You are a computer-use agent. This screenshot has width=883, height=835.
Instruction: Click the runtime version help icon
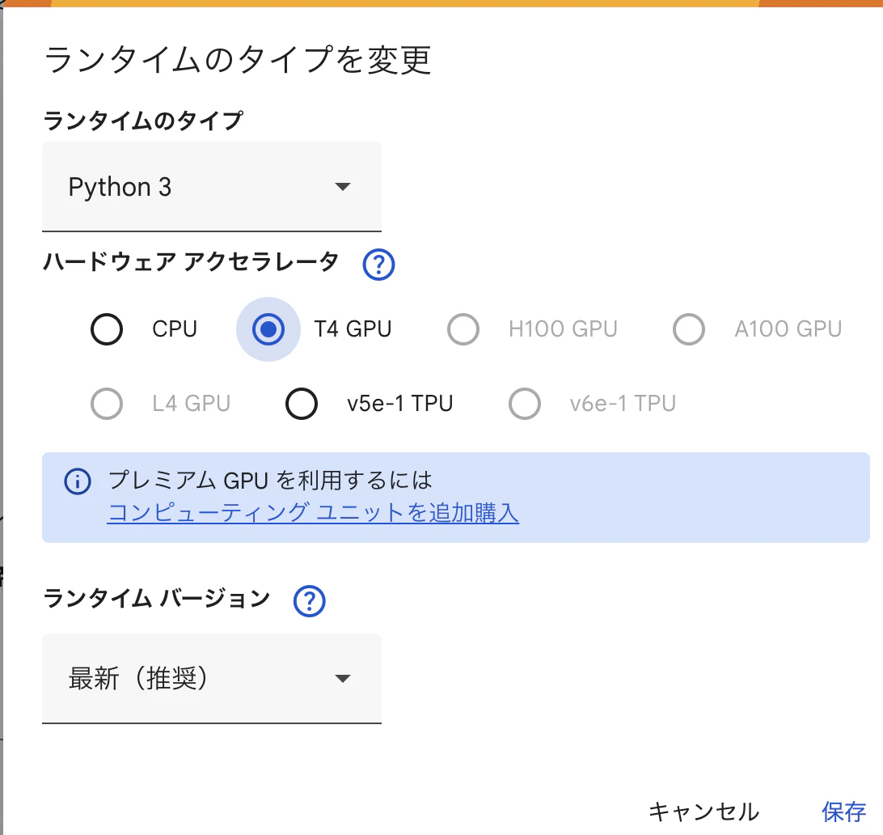[x=308, y=600]
